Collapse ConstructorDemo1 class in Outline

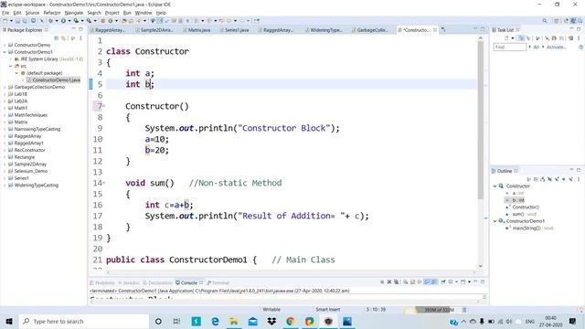(495, 221)
